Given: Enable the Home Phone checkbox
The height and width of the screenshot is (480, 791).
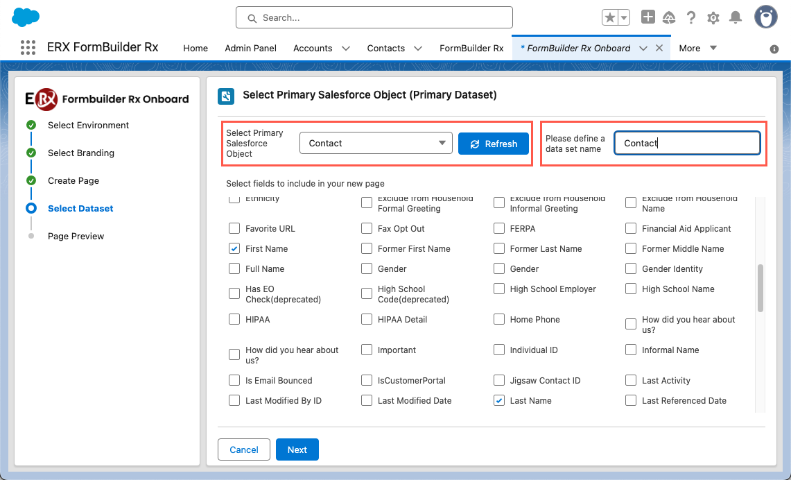Looking at the screenshot, I should coord(499,320).
